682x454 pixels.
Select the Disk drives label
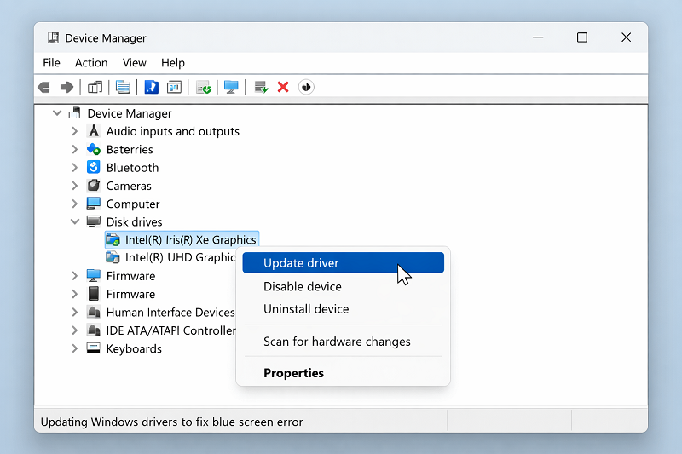point(134,222)
